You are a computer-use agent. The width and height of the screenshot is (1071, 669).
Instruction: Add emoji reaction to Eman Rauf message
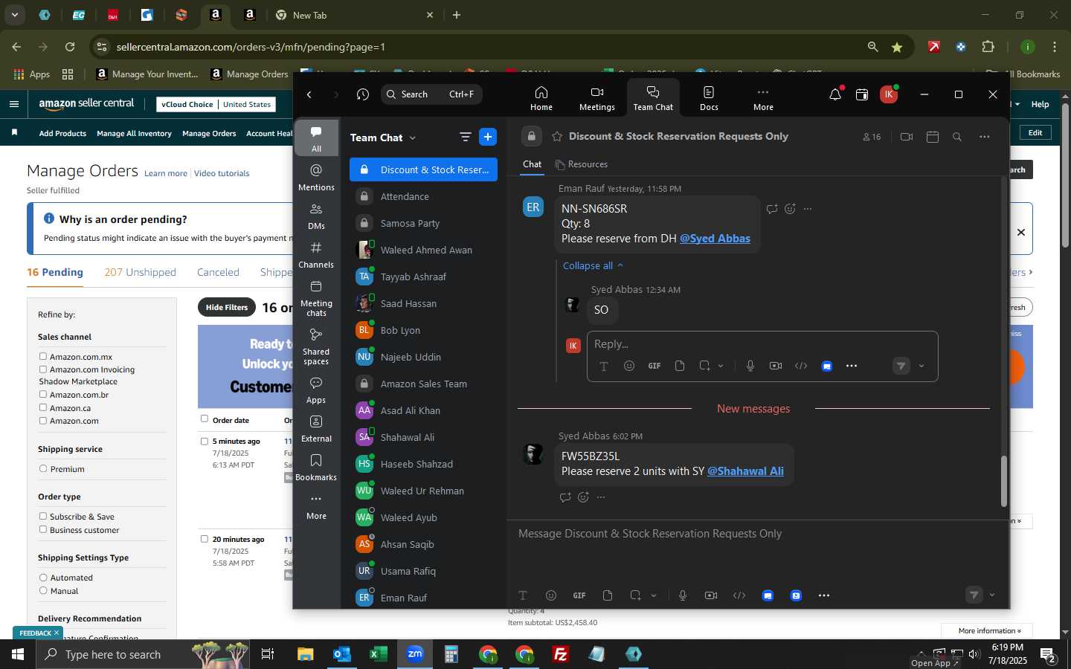point(790,209)
